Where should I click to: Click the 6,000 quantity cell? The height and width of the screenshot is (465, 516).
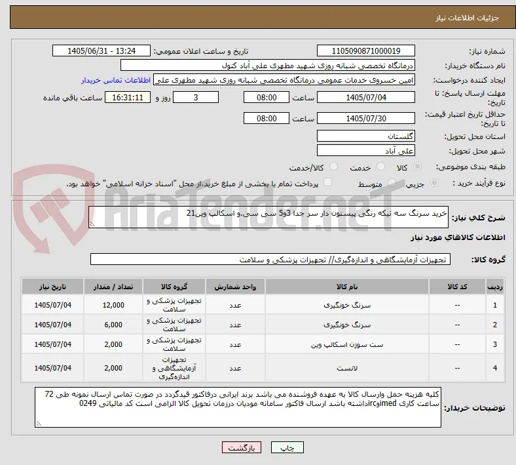pyautogui.click(x=113, y=325)
